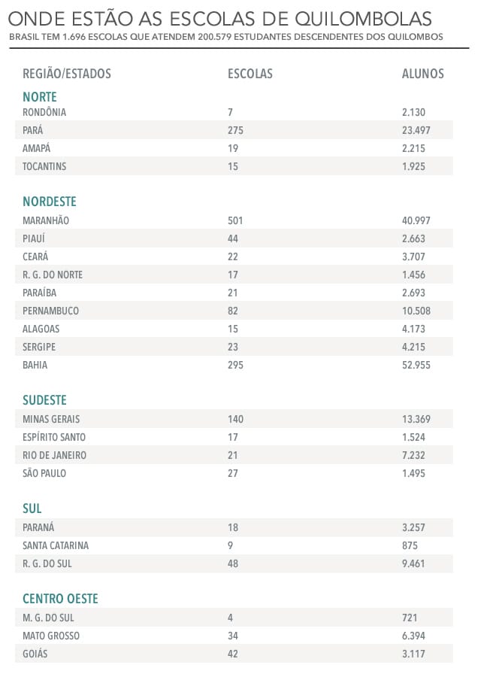
Task: Select the SUDESTE region heading
Action: click(44, 400)
